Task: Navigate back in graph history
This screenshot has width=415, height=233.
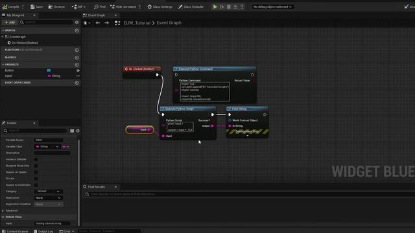Action: pyautogui.click(x=98, y=23)
